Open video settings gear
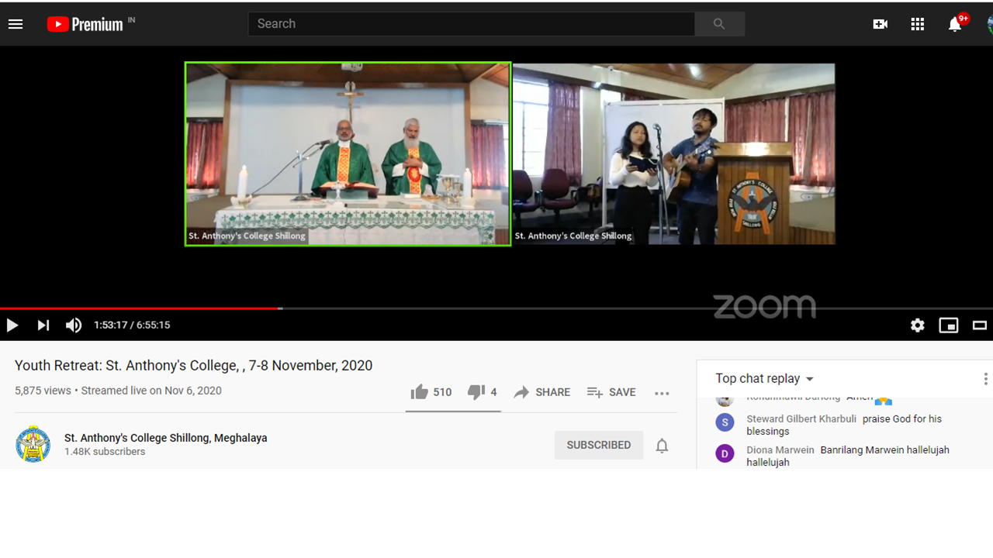This screenshot has width=993, height=558. 917,325
